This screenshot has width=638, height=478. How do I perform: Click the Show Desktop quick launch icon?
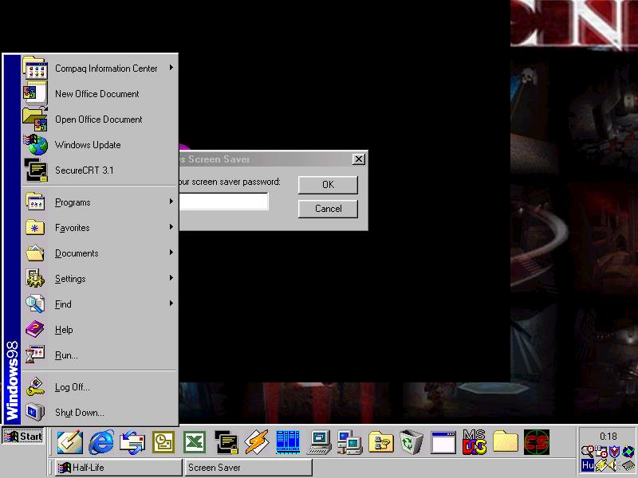pyautogui.click(x=70, y=442)
